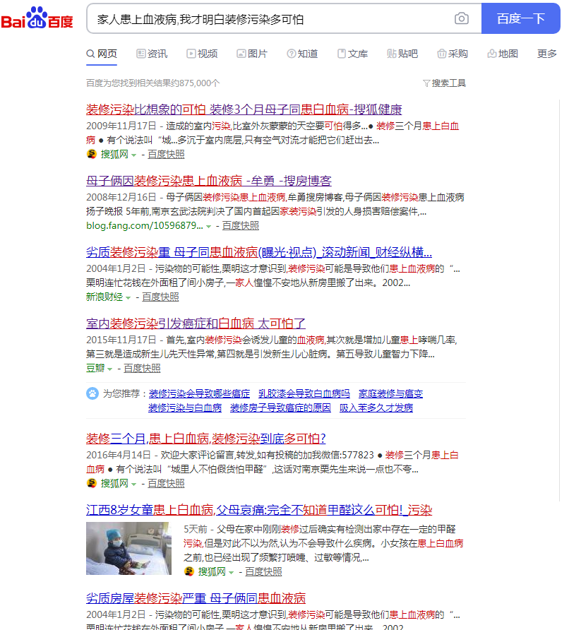Open suggestion 装修污染会导致哪些癌症
This screenshot has width=569, height=630.
(199, 393)
